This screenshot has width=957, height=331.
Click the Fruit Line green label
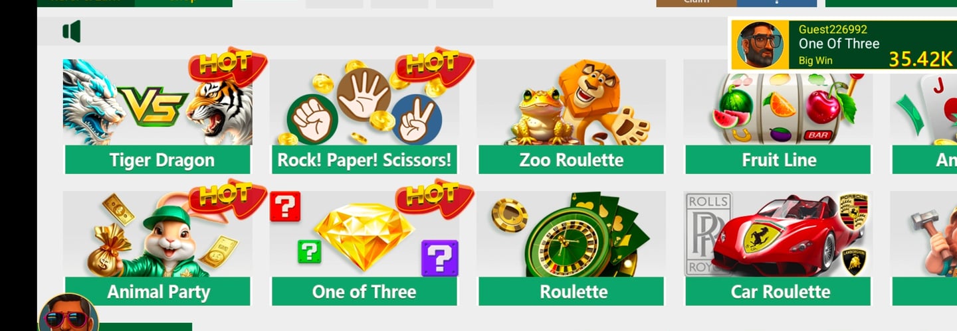pyautogui.click(x=778, y=160)
